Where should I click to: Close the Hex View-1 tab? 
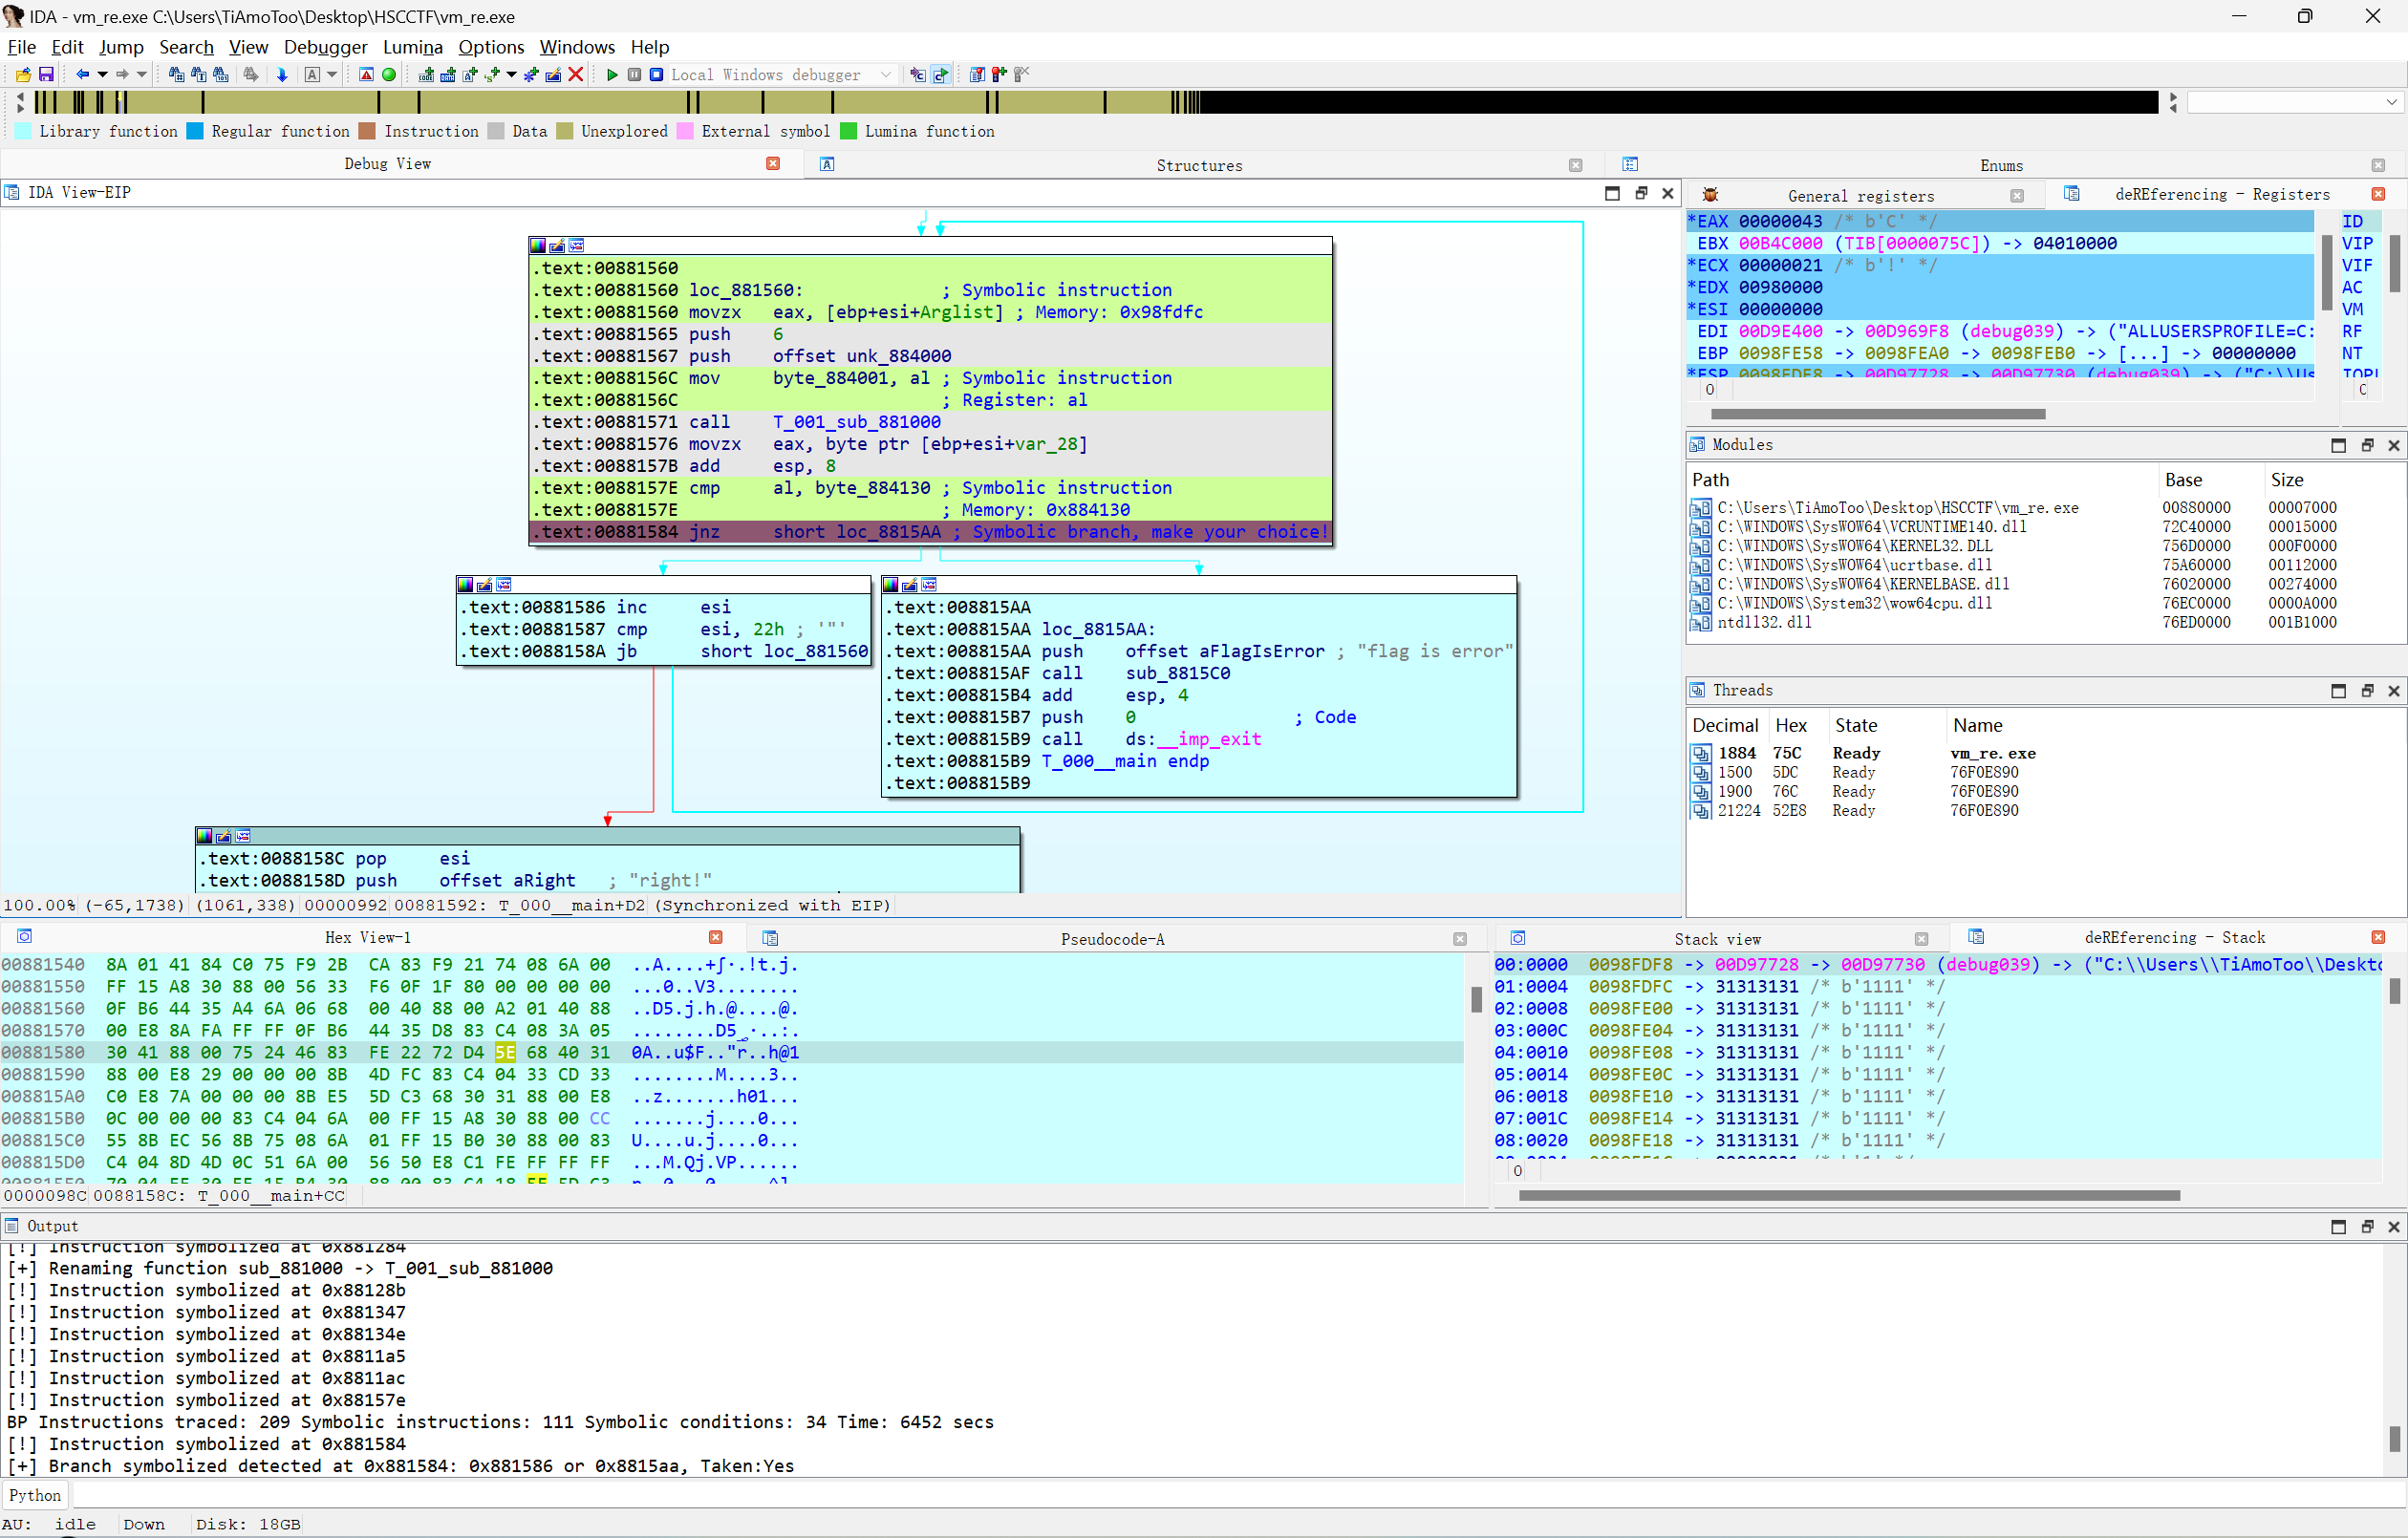(x=716, y=937)
